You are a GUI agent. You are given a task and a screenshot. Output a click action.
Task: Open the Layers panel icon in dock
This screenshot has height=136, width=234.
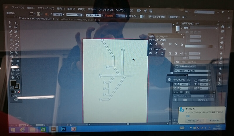220,80
